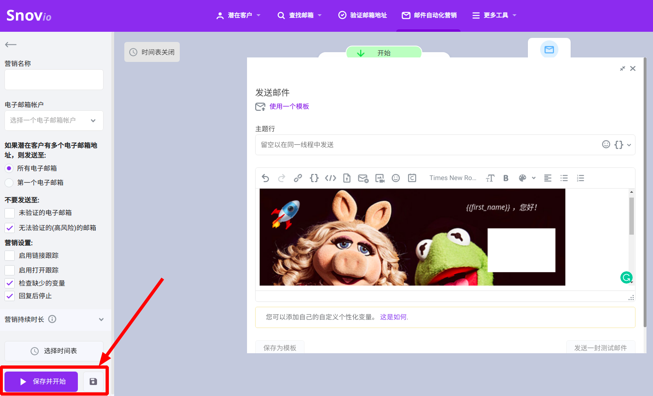Click the Snovio logo

coord(29,15)
